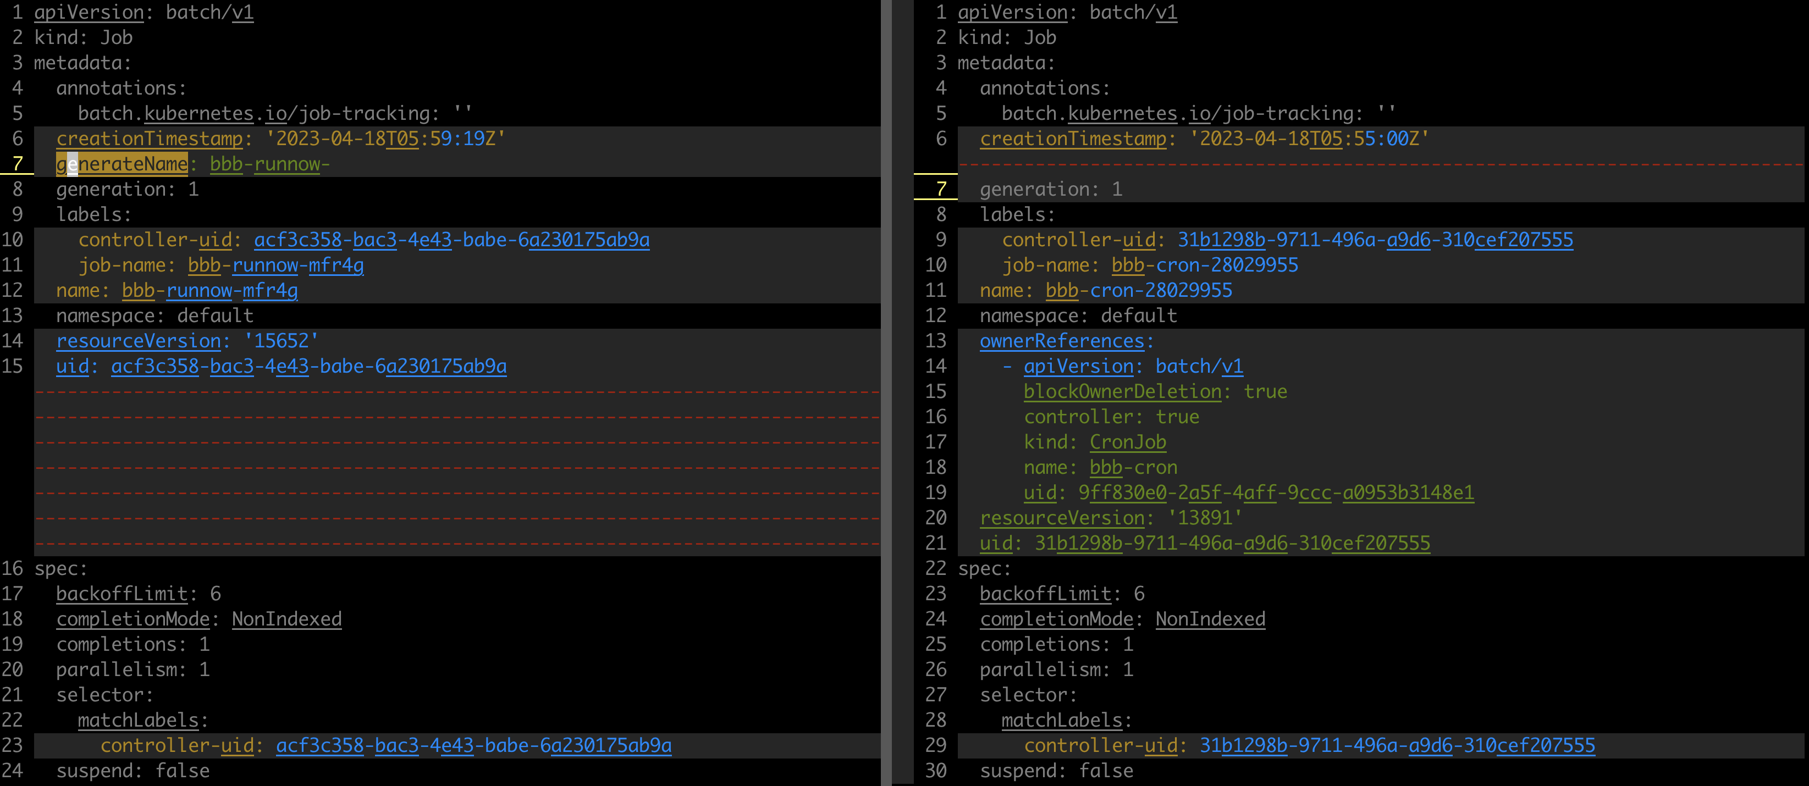Click the uid acf3c358 value on line 15
The width and height of the screenshot is (1809, 786).
click(309, 366)
